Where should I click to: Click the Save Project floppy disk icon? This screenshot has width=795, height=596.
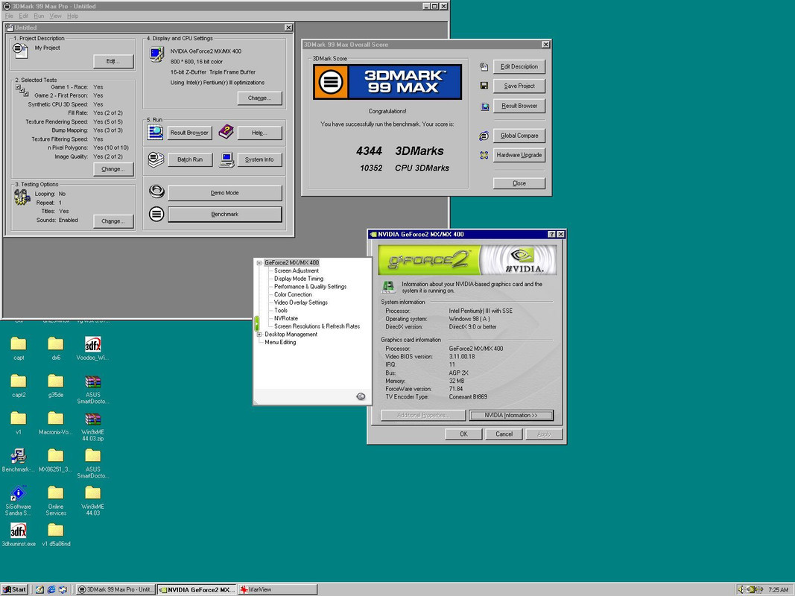tap(484, 86)
